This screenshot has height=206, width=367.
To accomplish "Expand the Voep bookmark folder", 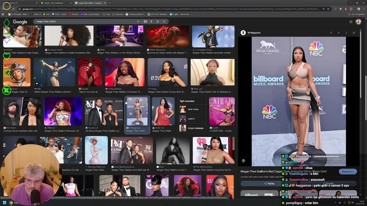I will (x=106, y=14).
